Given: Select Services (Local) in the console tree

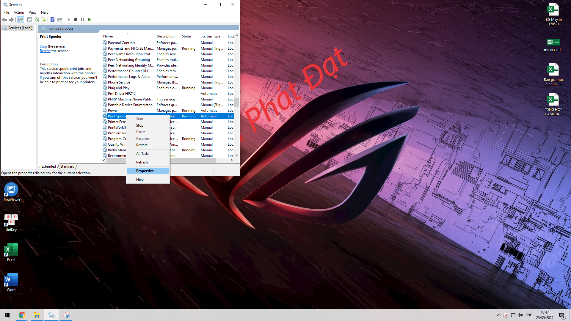Looking at the screenshot, I should pos(18,28).
